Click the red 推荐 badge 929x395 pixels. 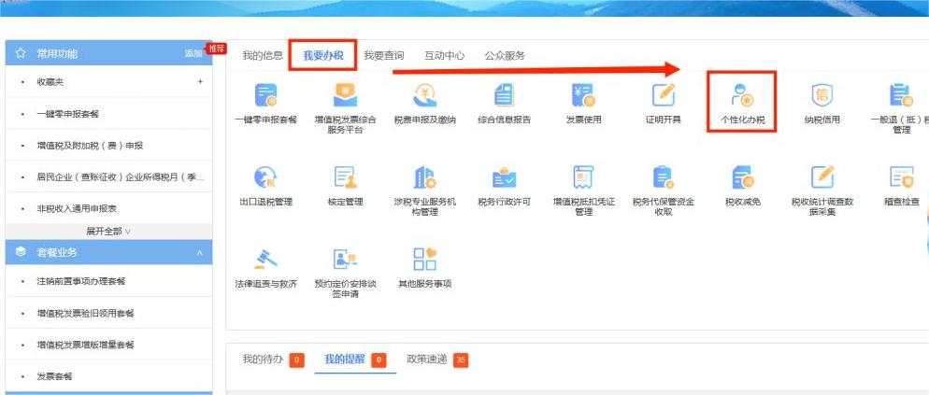pyautogui.click(x=216, y=49)
